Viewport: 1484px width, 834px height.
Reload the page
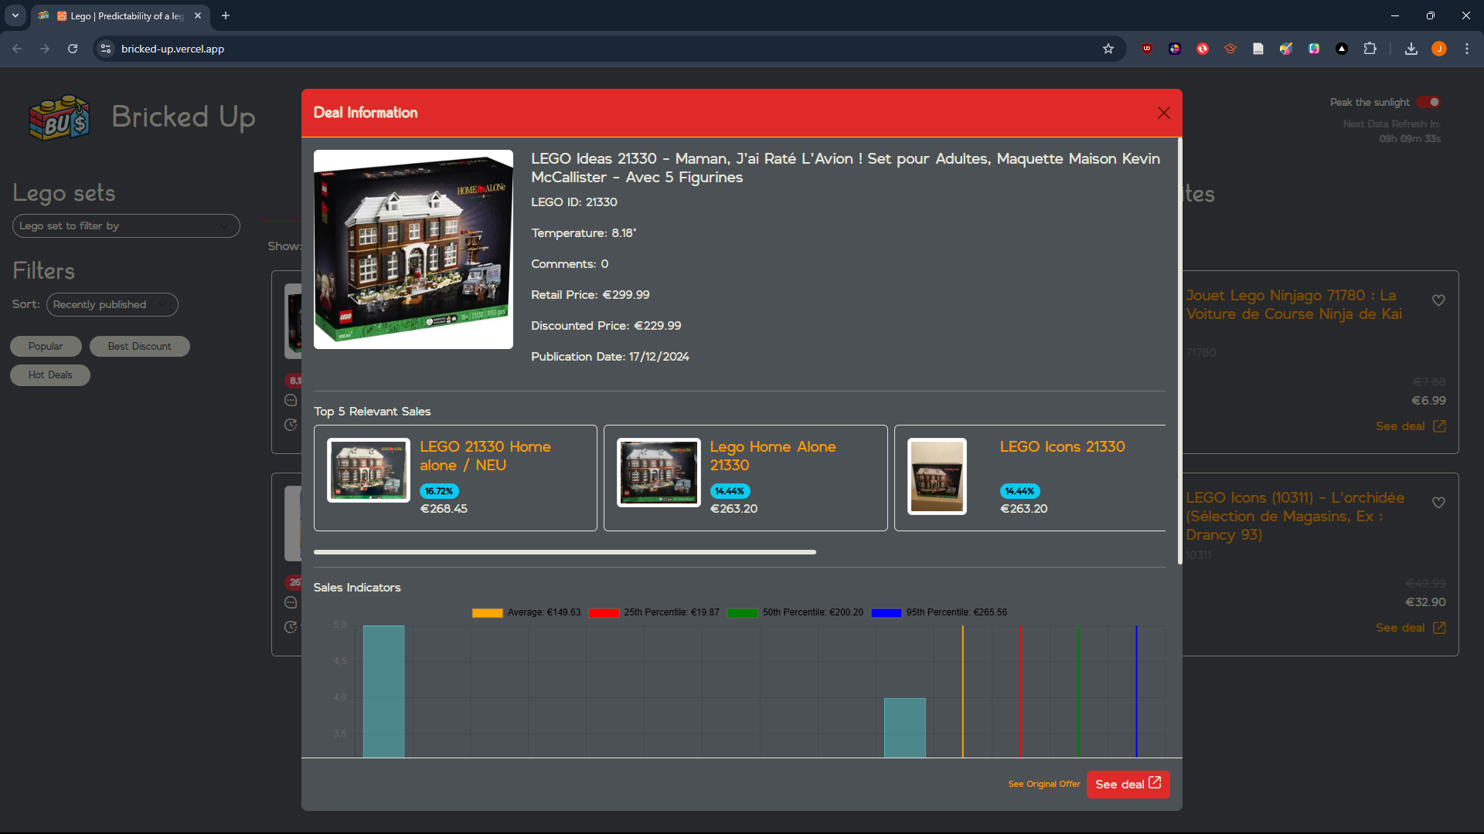tap(73, 49)
